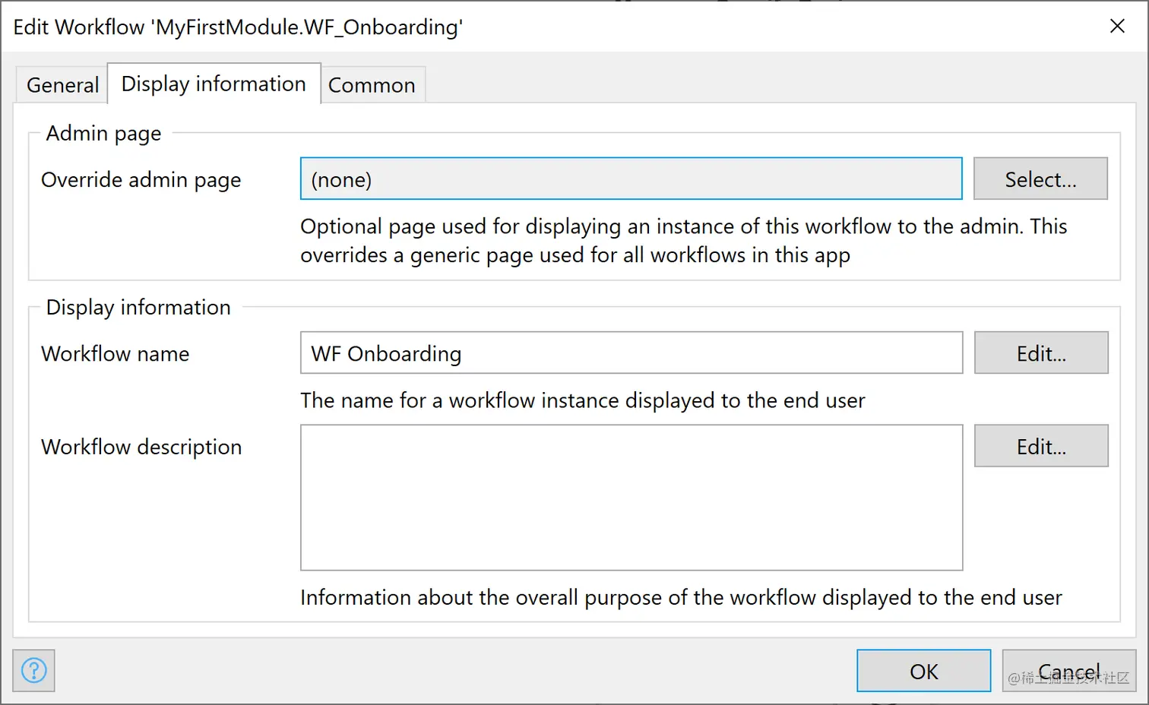The height and width of the screenshot is (705, 1149).
Task: Confirm the dialog with OK
Action: 923,671
